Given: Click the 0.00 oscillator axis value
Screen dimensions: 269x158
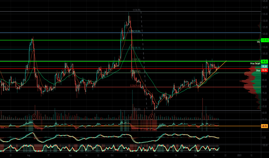Looking at the screenshot, I should pos(264,138).
